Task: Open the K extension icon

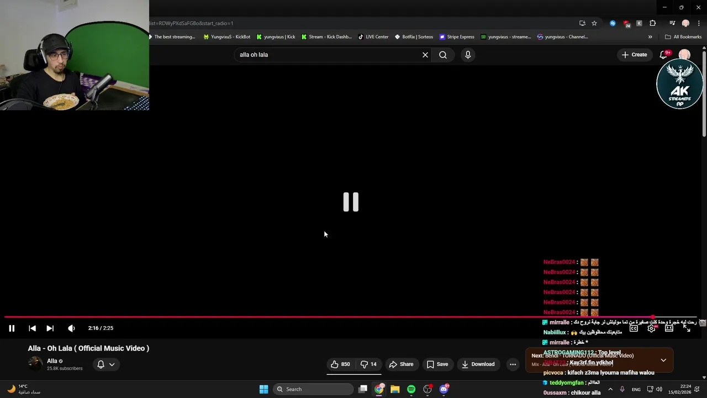Action: 639,23
